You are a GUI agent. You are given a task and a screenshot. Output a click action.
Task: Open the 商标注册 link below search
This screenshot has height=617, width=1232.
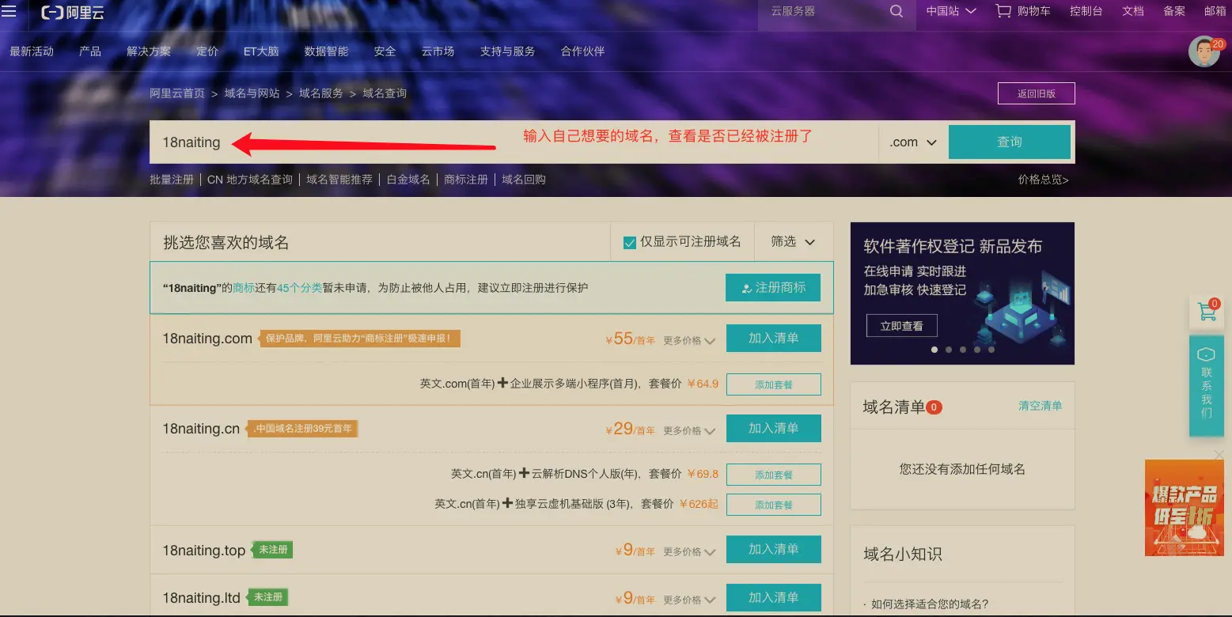click(x=466, y=180)
